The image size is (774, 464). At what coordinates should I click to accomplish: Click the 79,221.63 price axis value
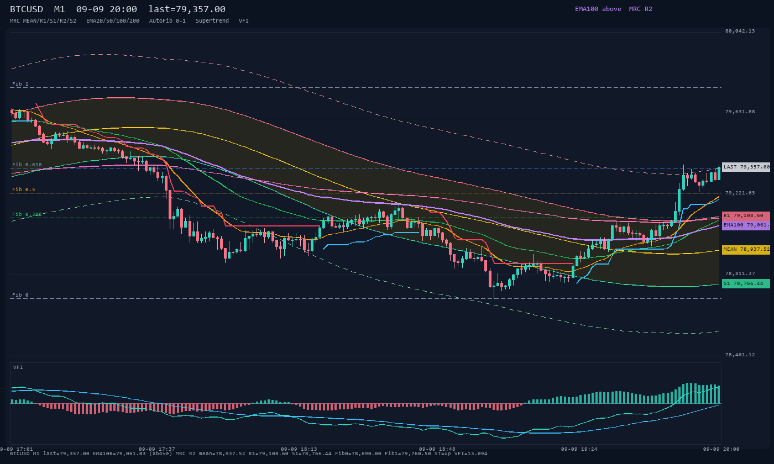(740, 193)
